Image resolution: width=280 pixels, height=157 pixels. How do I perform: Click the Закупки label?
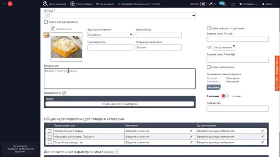(x=194, y=4)
